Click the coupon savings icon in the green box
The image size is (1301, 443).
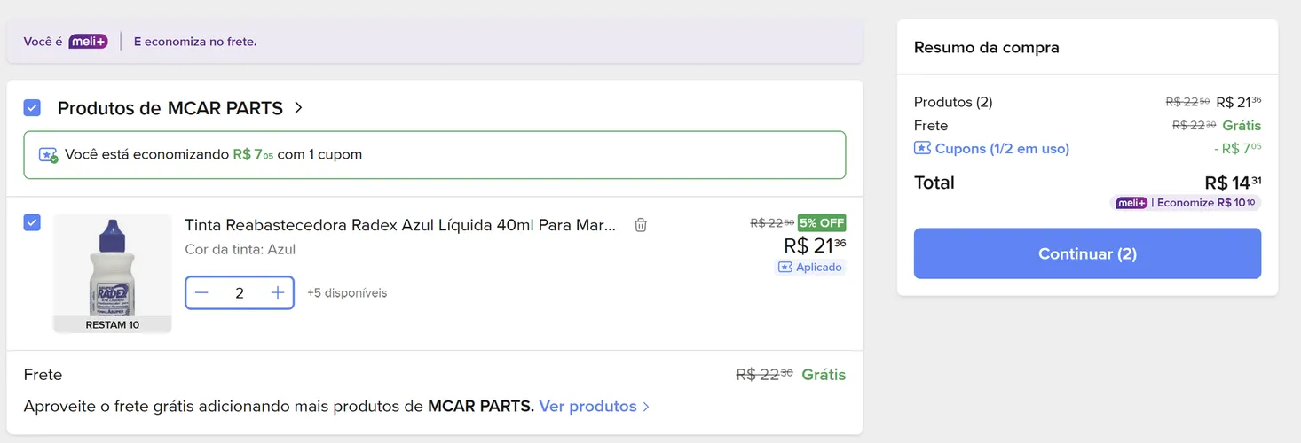click(48, 155)
